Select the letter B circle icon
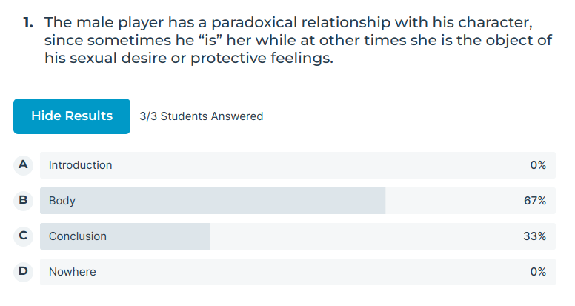 [x=23, y=201]
